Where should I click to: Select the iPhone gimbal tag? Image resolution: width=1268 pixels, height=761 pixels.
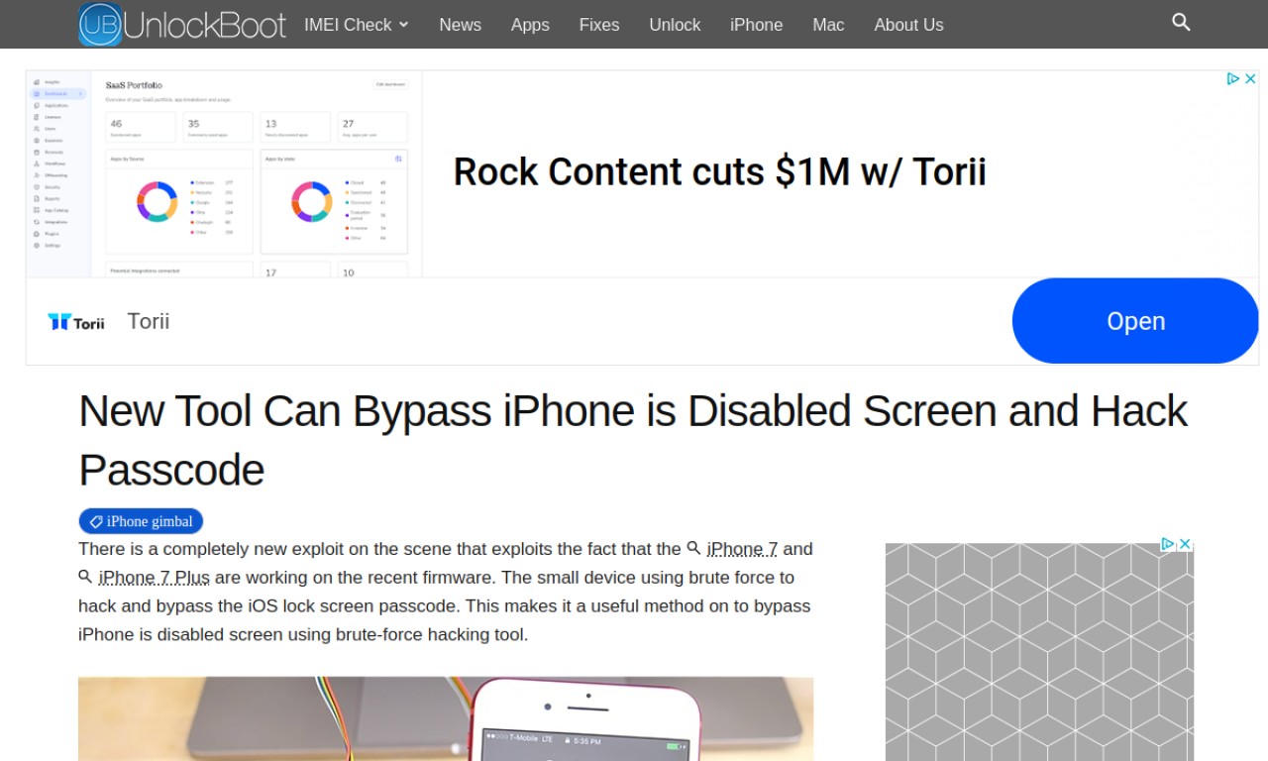click(141, 521)
